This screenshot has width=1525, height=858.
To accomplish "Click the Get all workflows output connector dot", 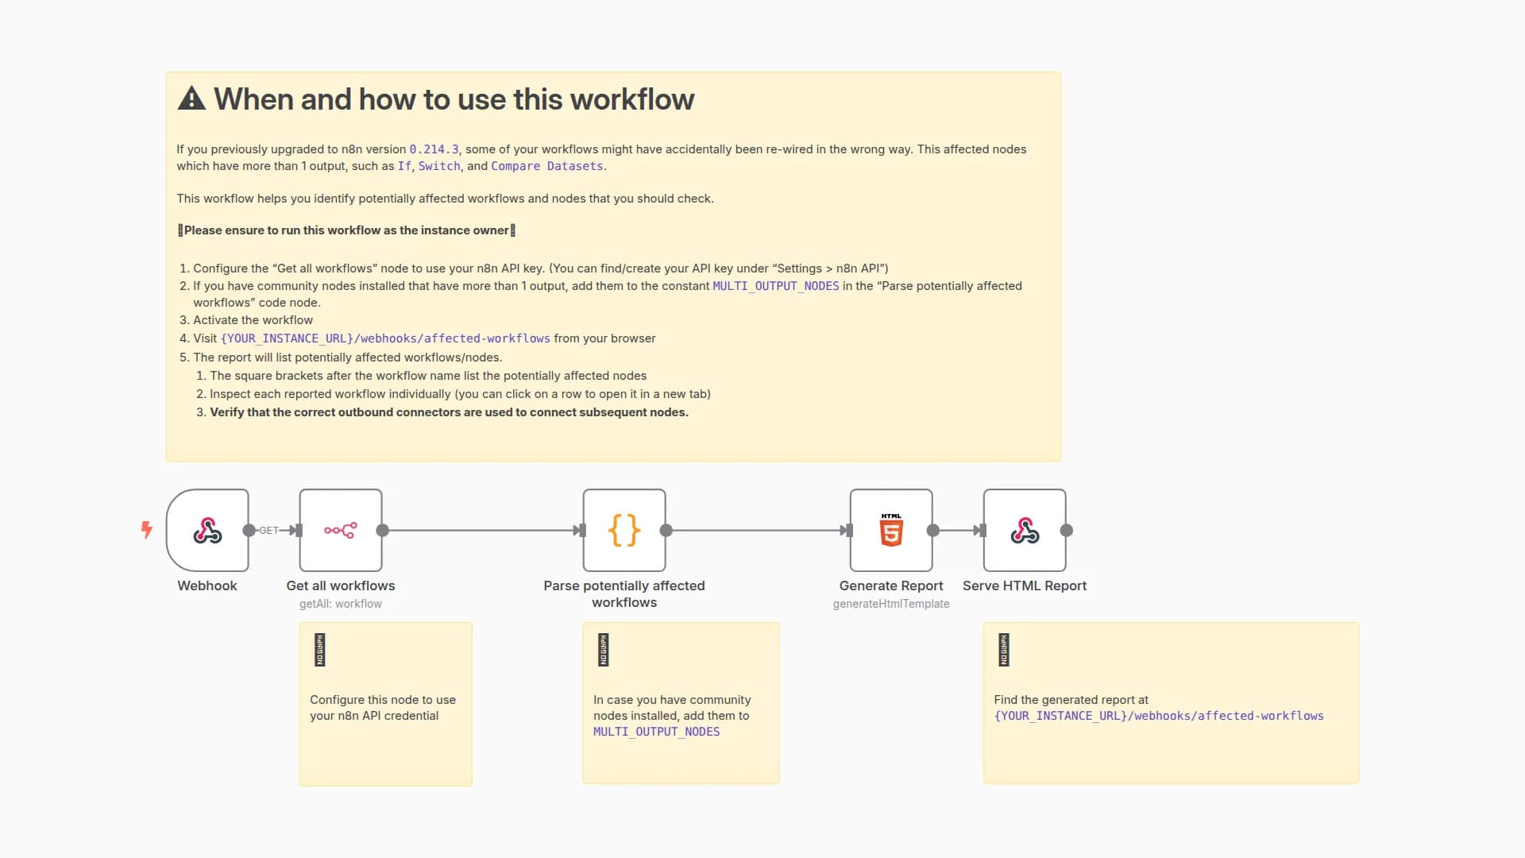I will [x=383, y=531].
